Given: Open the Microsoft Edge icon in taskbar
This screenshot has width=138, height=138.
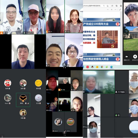Looking at the screenshot, I should pyautogui.click(x=112, y=67).
